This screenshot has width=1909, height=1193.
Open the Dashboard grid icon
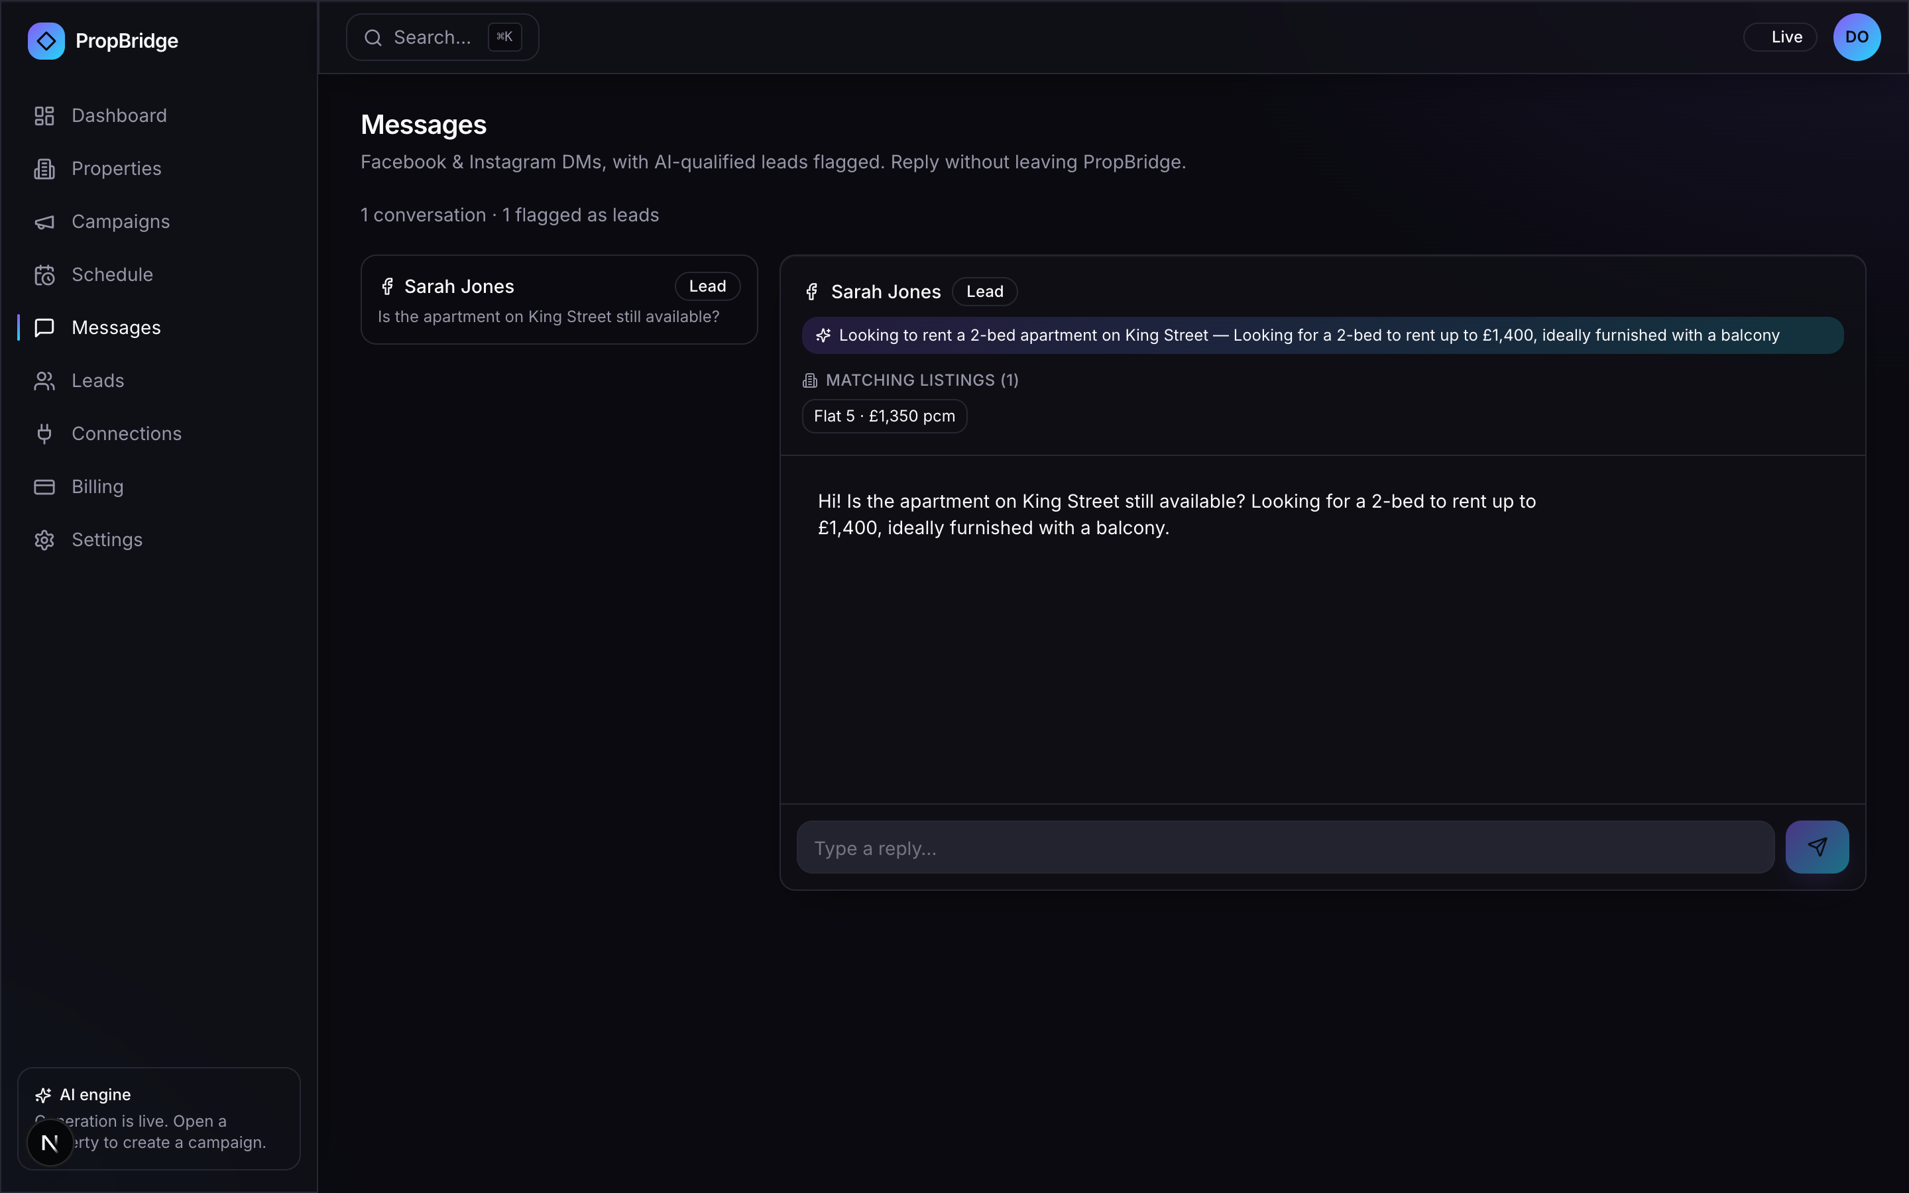[44, 116]
